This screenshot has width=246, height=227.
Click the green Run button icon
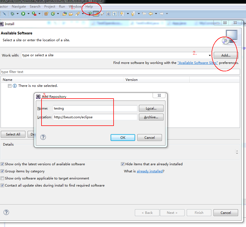coord(23,14)
